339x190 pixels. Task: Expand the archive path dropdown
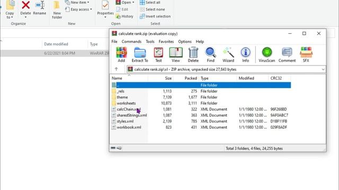pyautogui.click(x=323, y=69)
